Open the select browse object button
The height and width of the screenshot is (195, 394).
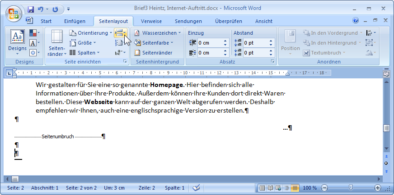point(386,164)
